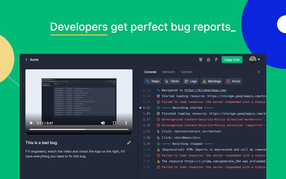This screenshot has height=179, width=286.
Task: Switch to the System tab
Action: (x=186, y=72)
